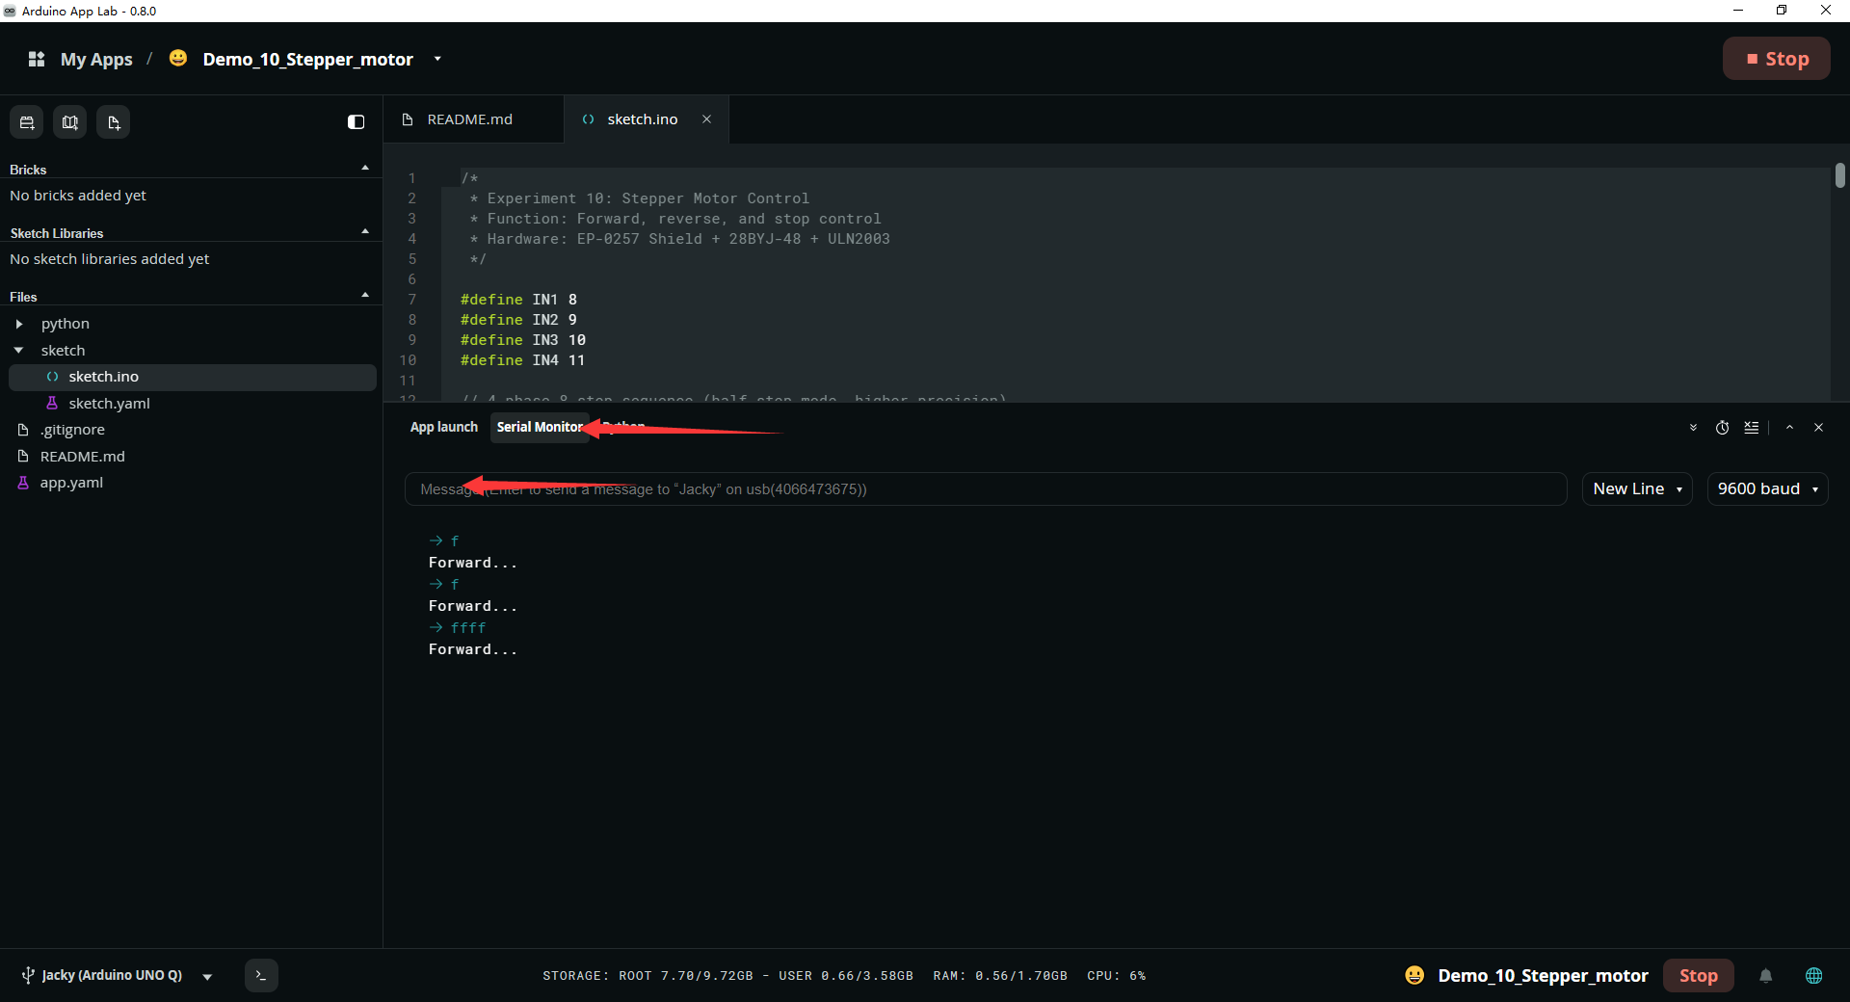Collapse the Bricks section
1850x1002 pixels.
point(365,169)
